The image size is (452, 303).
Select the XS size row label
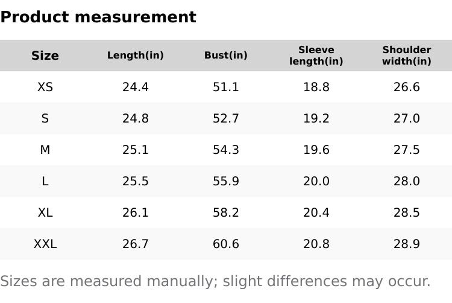45,87
